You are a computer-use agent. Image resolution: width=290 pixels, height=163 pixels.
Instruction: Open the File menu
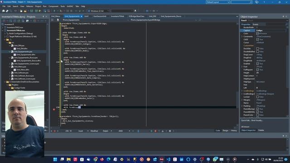tap(4, 6)
